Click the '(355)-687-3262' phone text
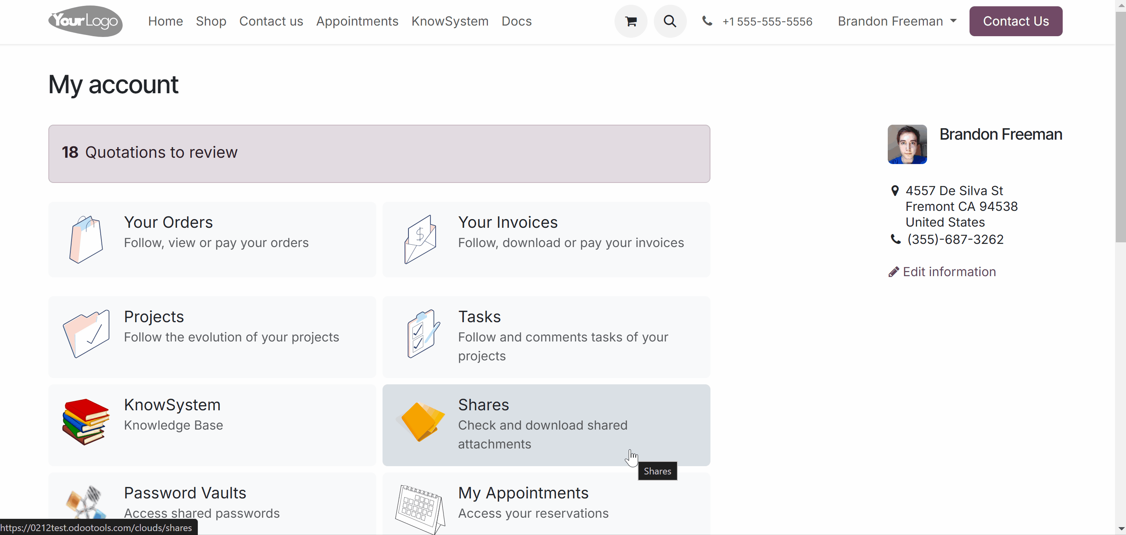Viewport: 1126px width, 535px height. click(x=955, y=239)
